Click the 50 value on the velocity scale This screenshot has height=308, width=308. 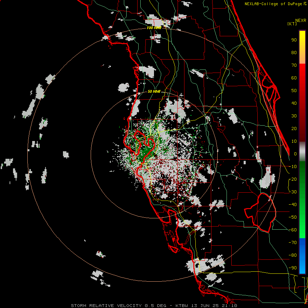[294, 91]
